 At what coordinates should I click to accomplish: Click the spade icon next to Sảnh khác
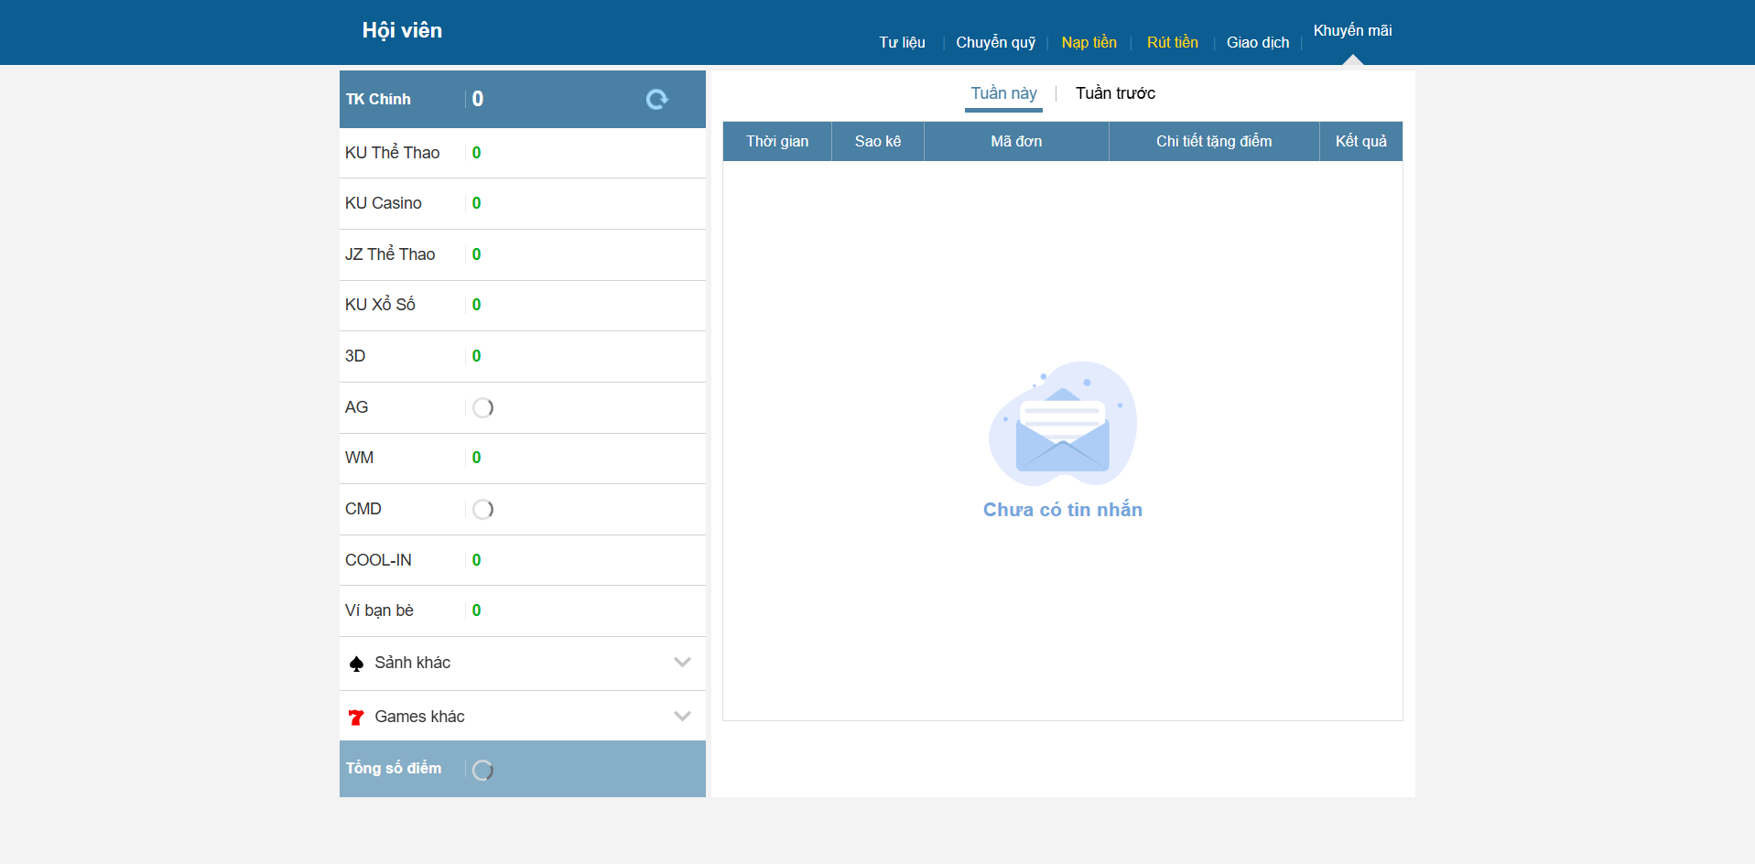(356, 664)
